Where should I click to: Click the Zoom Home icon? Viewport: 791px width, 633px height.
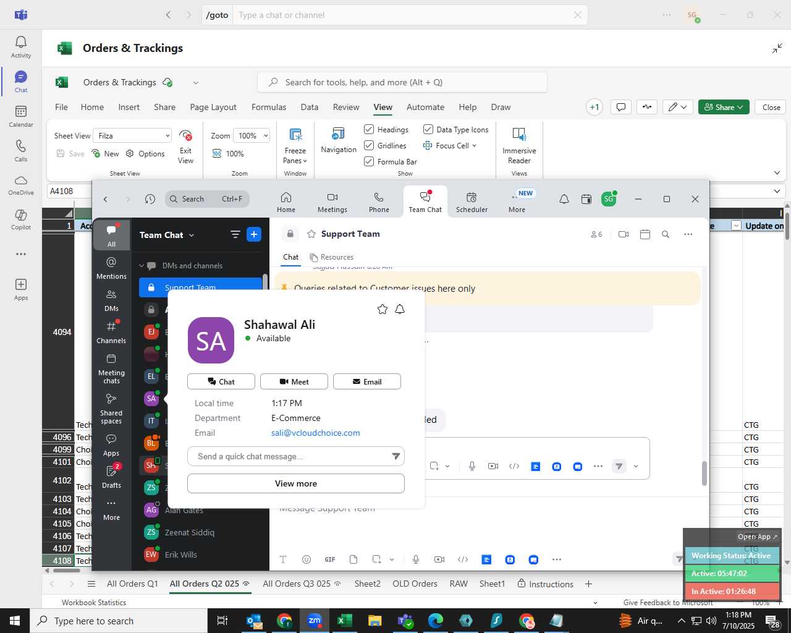click(286, 202)
